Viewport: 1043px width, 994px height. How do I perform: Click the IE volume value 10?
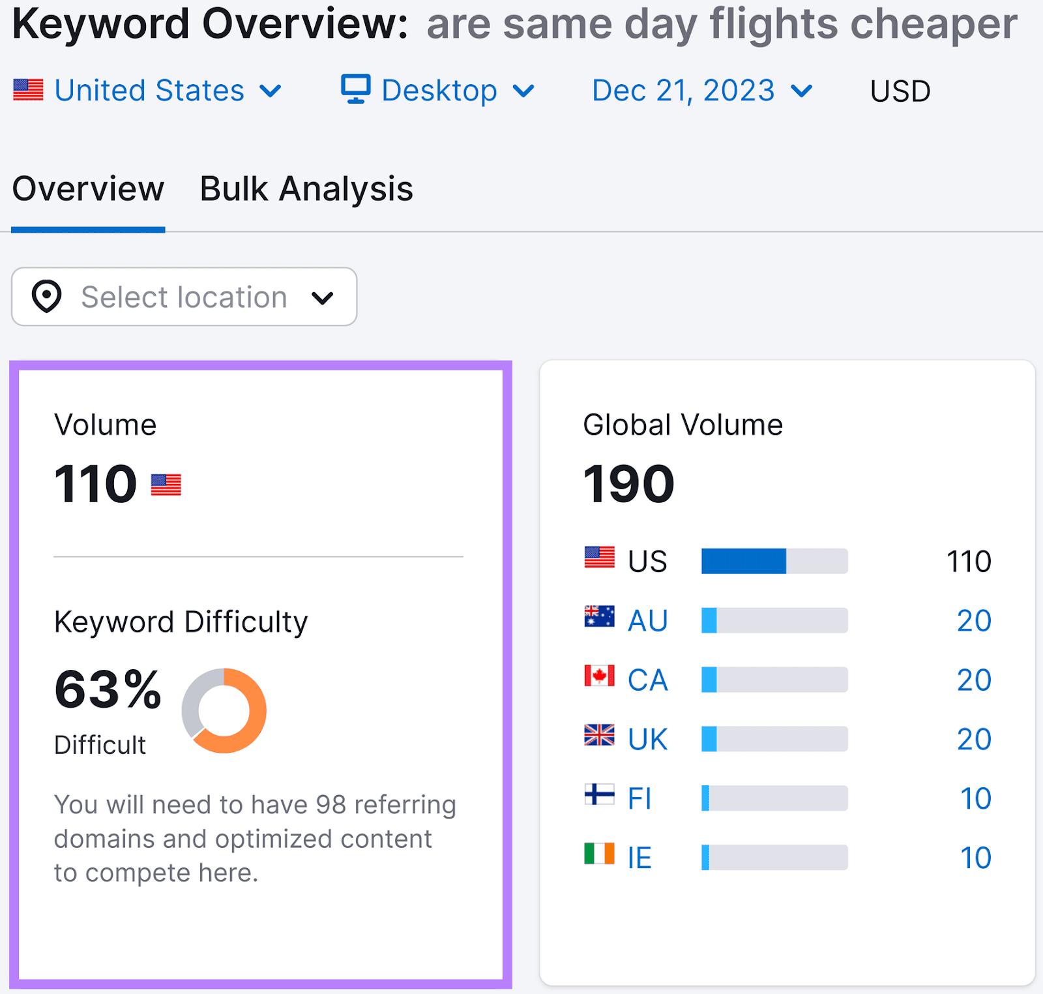pyautogui.click(x=976, y=858)
